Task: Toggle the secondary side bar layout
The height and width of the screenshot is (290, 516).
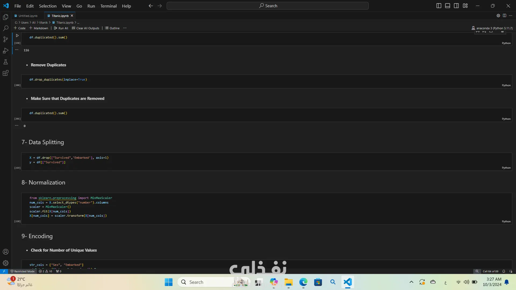Action: tap(456, 6)
